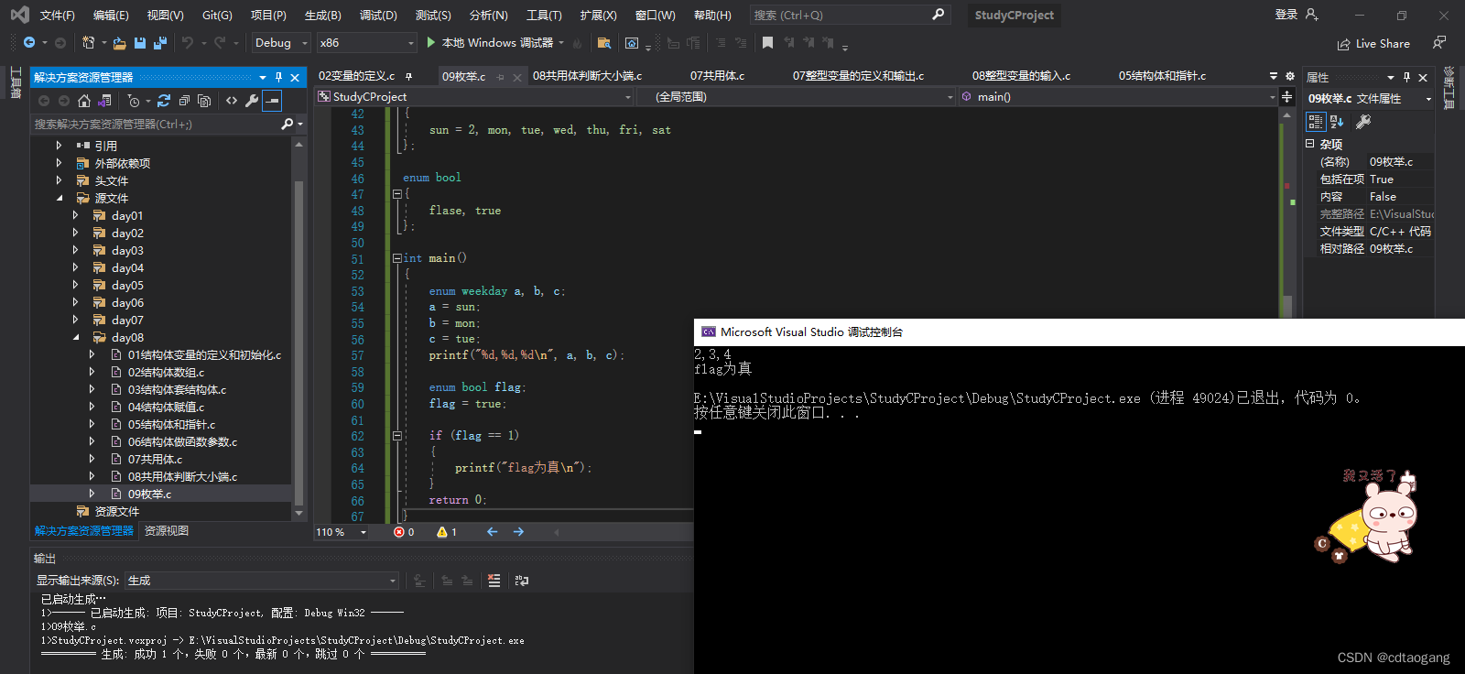Click the bookmark flag toolbar icon
Image resolution: width=1465 pixels, height=674 pixels.
click(x=767, y=43)
